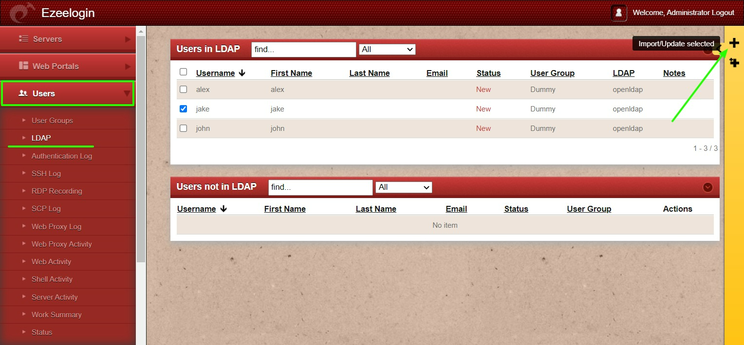This screenshot has width=744, height=345.
Task: Open Web Activity in sidebar
Action: pyautogui.click(x=51, y=261)
